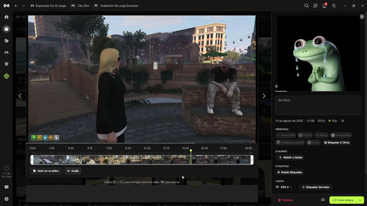
Task: Click the video progress bar under preview
Action: pyautogui.click(x=142, y=143)
